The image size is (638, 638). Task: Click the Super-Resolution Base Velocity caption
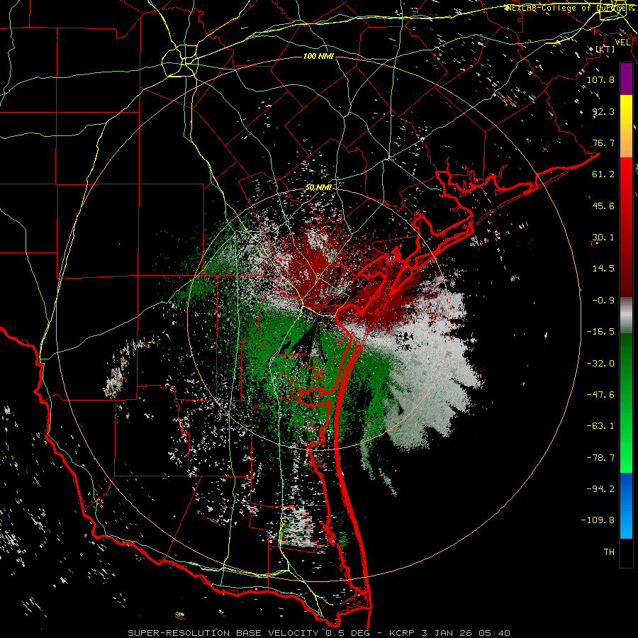319,633
